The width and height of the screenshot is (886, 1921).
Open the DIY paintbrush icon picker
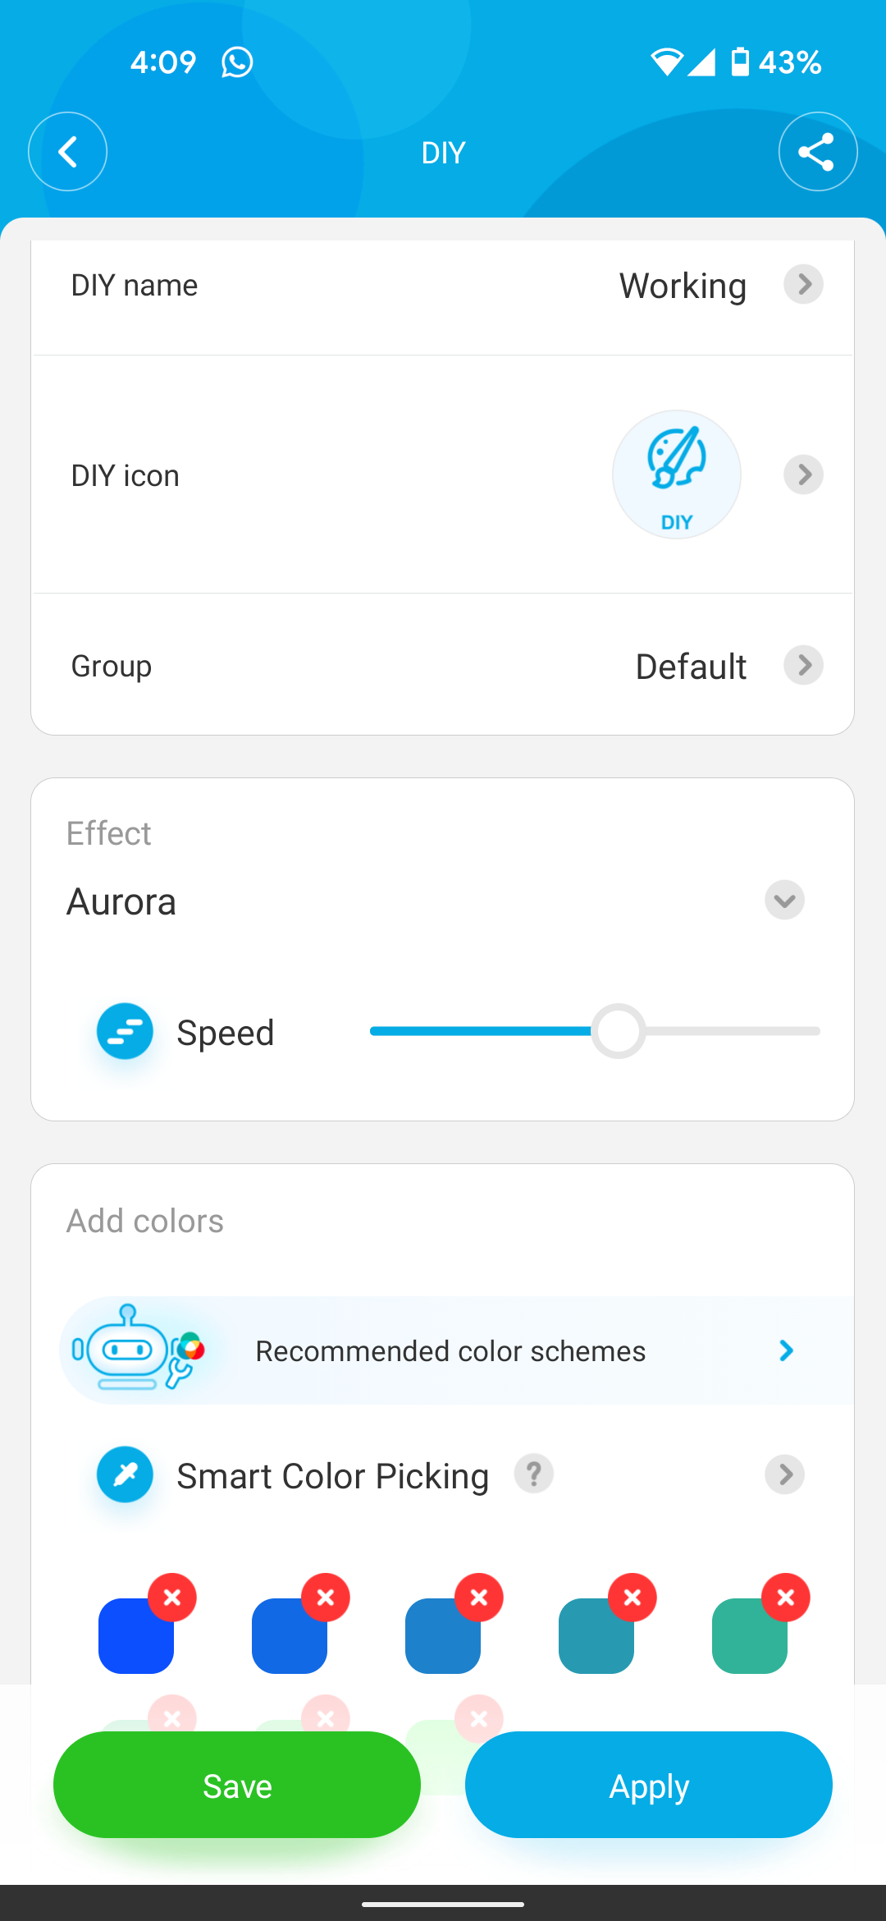676,475
